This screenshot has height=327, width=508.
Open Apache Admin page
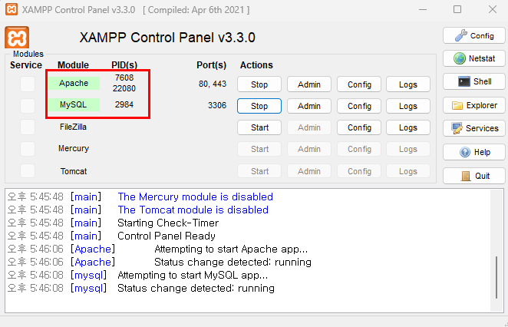point(308,84)
